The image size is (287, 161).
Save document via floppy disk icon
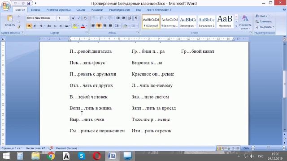[29, 3]
